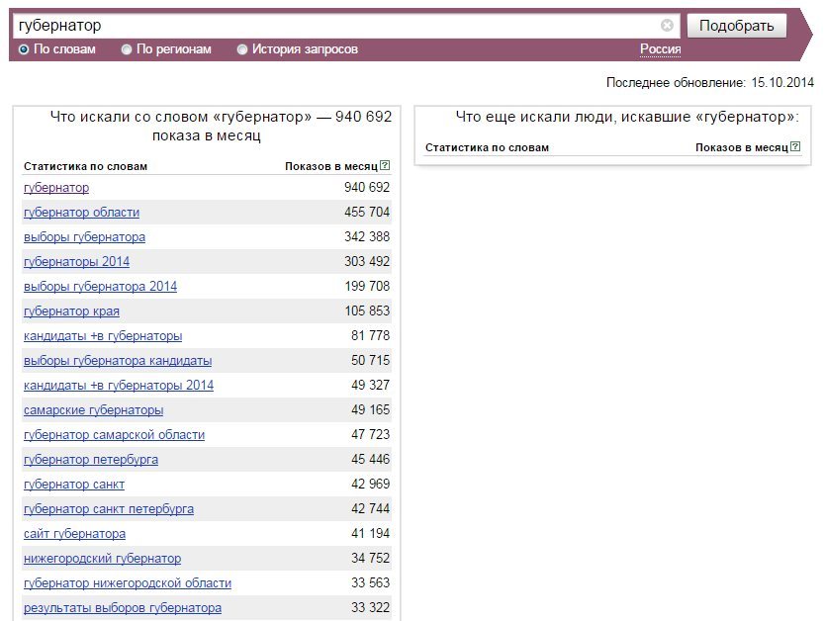
Task: Open 'выборы губернатора' keyword link
Action: pos(84,237)
